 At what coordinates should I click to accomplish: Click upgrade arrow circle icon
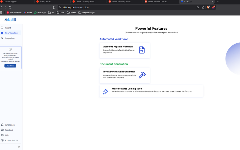coord(10,49)
